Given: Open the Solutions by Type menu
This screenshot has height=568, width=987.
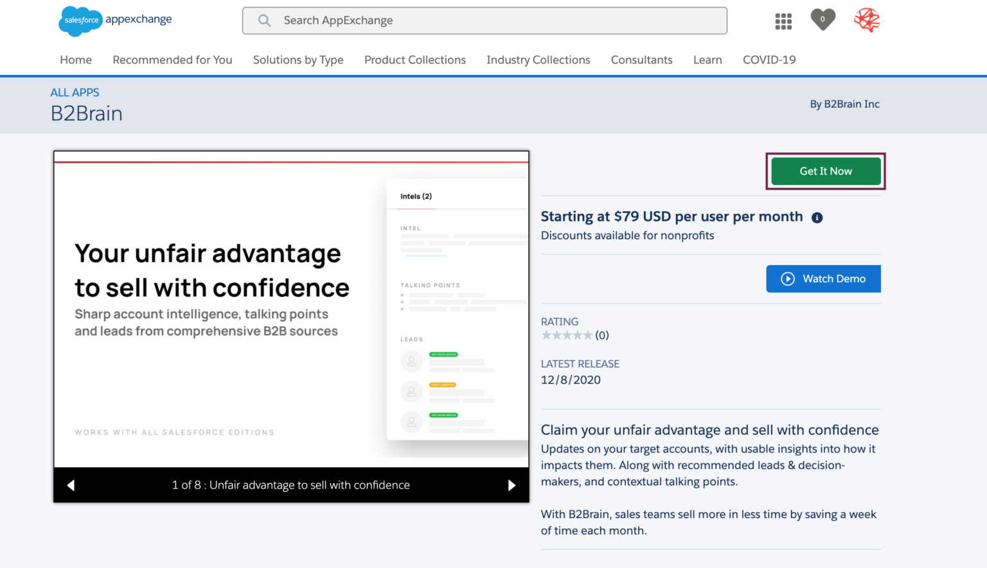Looking at the screenshot, I should click(298, 60).
